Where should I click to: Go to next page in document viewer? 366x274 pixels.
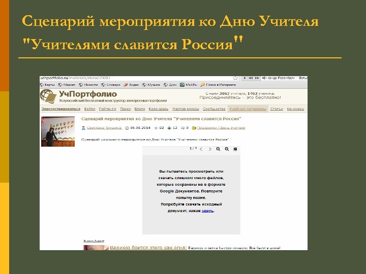[x=210, y=149]
